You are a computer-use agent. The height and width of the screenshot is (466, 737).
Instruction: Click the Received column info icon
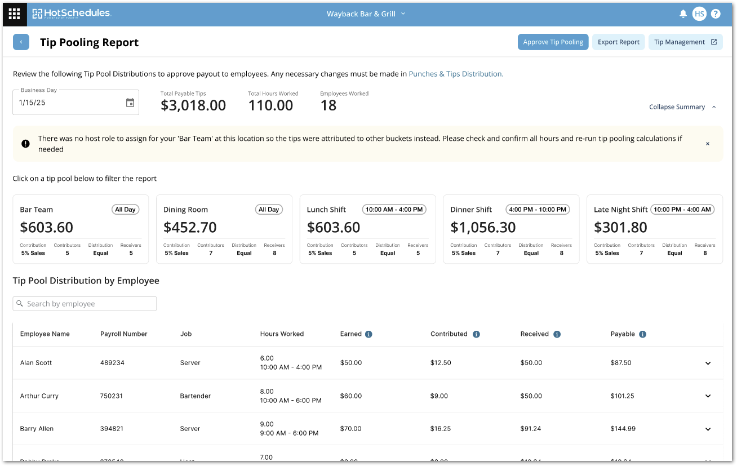(x=557, y=334)
